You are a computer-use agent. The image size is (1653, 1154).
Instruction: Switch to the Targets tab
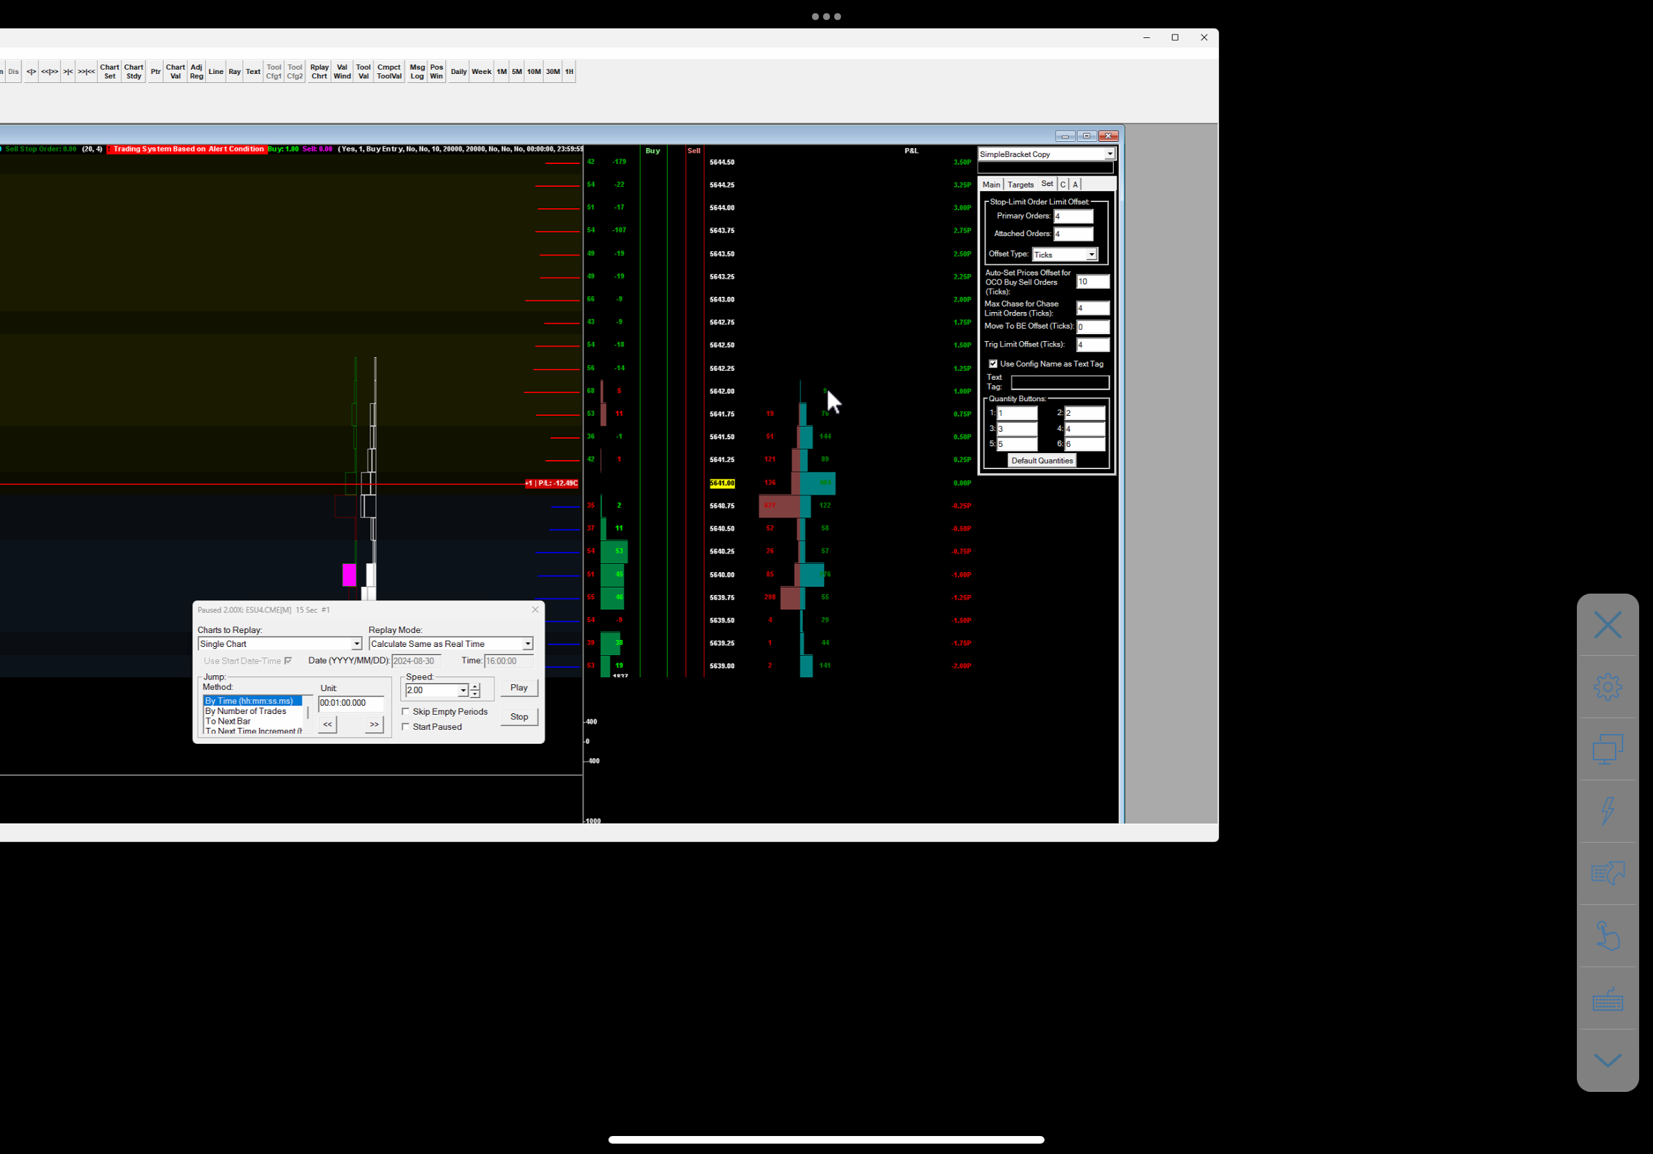tap(1020, 185)
